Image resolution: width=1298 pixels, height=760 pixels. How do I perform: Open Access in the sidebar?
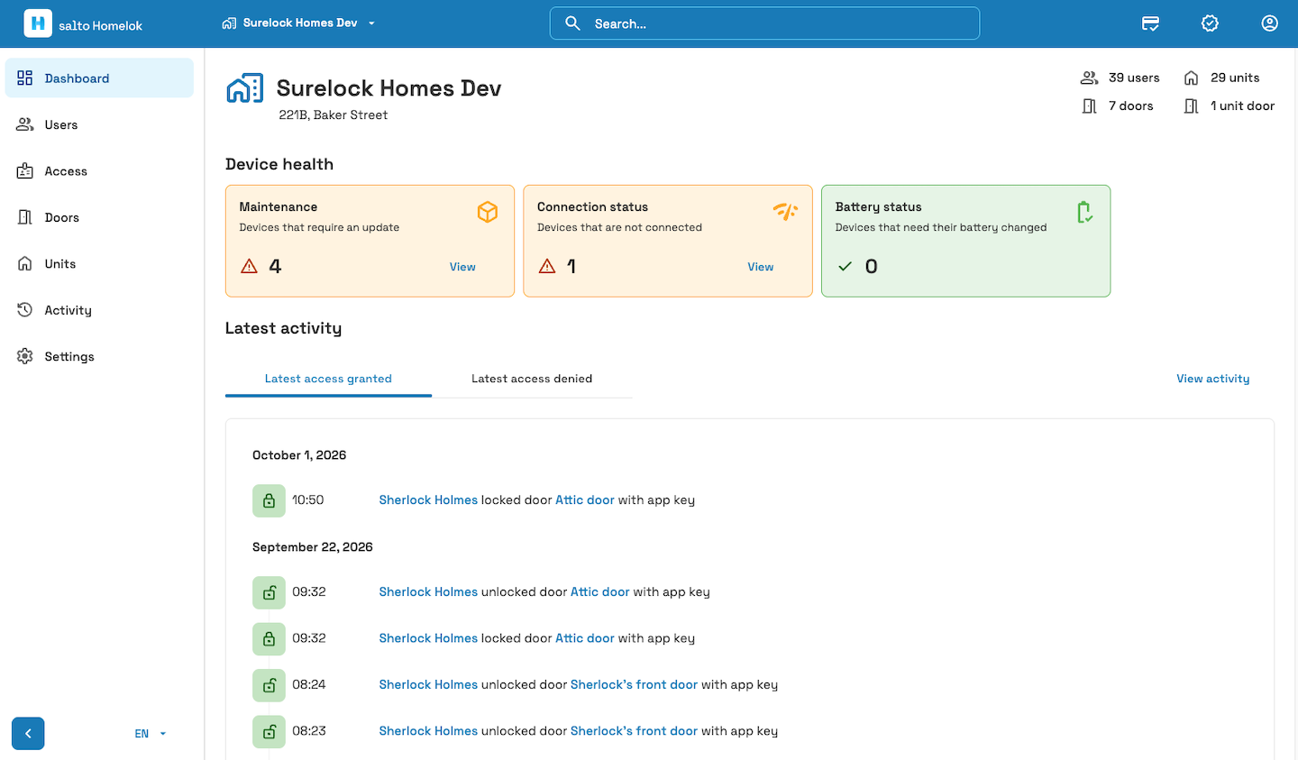(99, 171)
